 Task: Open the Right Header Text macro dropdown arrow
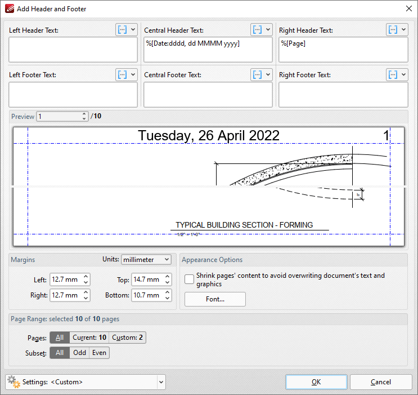pyautogui.click(x=403, y=30)
